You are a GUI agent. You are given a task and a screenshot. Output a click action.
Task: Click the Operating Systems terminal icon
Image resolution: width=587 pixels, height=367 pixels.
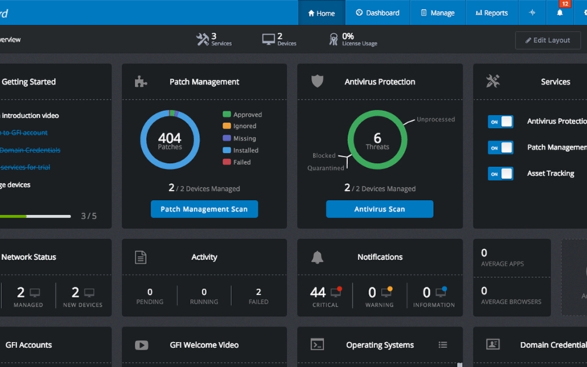[317, 345]
